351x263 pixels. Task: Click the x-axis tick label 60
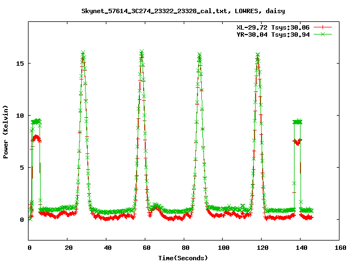pyautogui.click(x=146, y=248)
